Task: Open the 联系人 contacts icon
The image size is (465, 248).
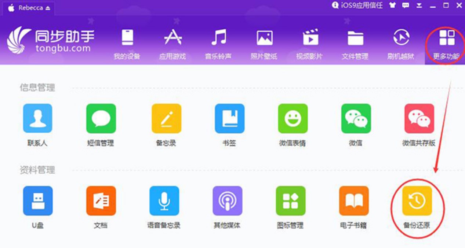Action: (x=37, y=118)
